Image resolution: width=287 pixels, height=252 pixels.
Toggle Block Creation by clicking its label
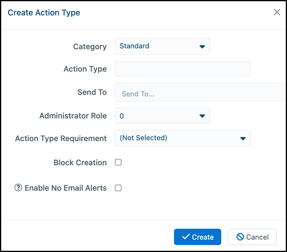pos(80,163)
